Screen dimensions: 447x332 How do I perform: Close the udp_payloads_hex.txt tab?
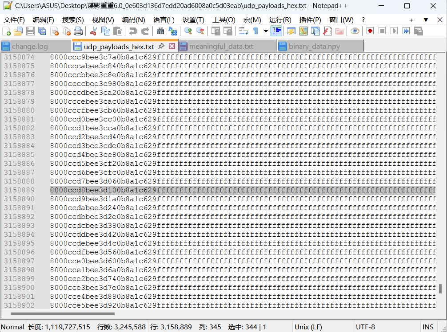(x=172, y=46)
